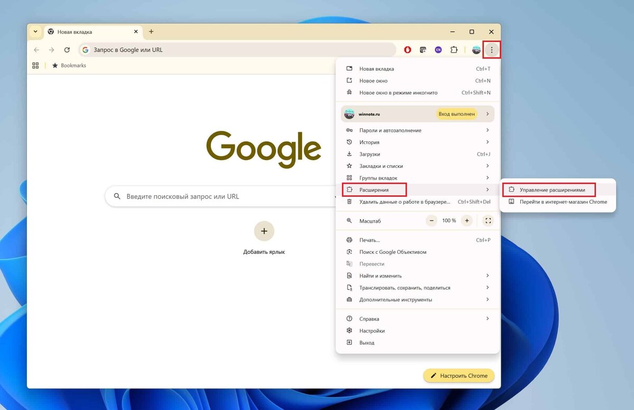This screenshot has height=410, width=634.
Task: Click the Add shortcut plus circle
Action: click(x=264, y=231)
